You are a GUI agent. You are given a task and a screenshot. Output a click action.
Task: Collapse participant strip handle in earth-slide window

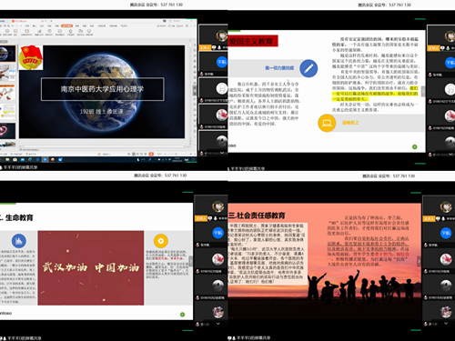point(196,90)
